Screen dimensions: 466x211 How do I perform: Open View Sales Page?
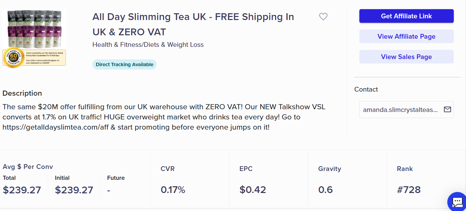[406, 57]
